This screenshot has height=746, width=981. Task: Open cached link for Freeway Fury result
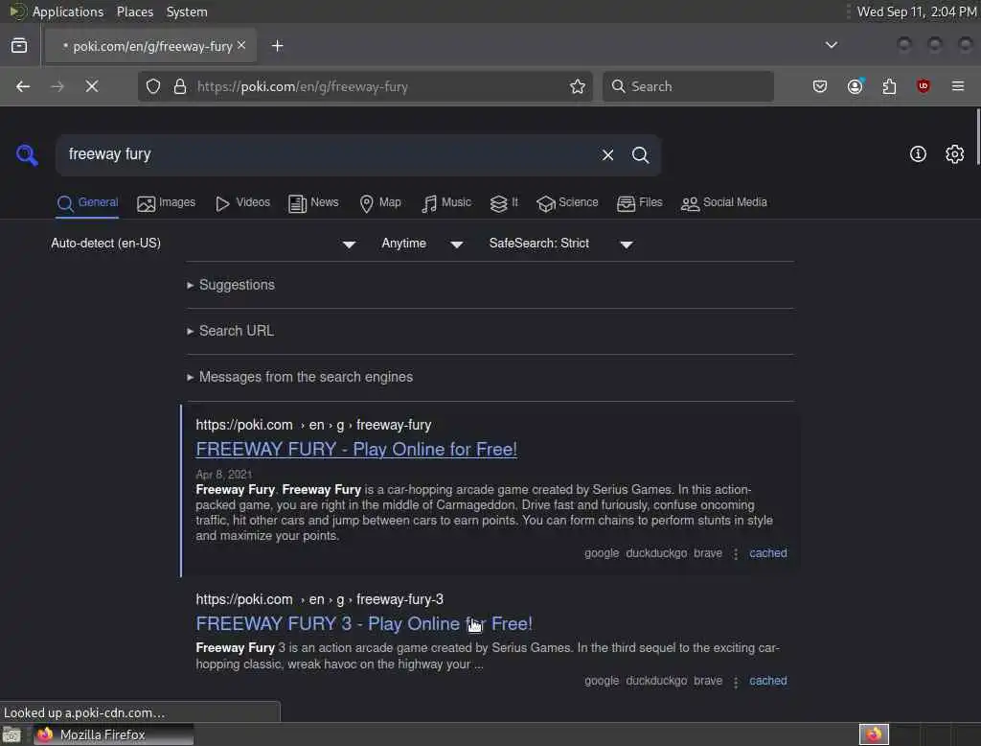coord(767,553)
